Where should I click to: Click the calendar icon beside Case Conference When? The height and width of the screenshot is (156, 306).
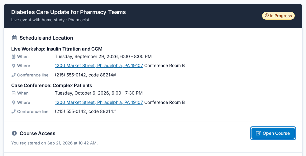click(13, 93)
